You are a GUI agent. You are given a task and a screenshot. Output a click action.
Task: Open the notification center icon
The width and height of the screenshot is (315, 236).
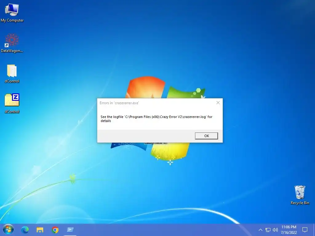click(305, 230)
